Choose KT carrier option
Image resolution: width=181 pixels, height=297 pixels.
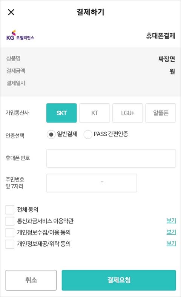coord(95,113)
